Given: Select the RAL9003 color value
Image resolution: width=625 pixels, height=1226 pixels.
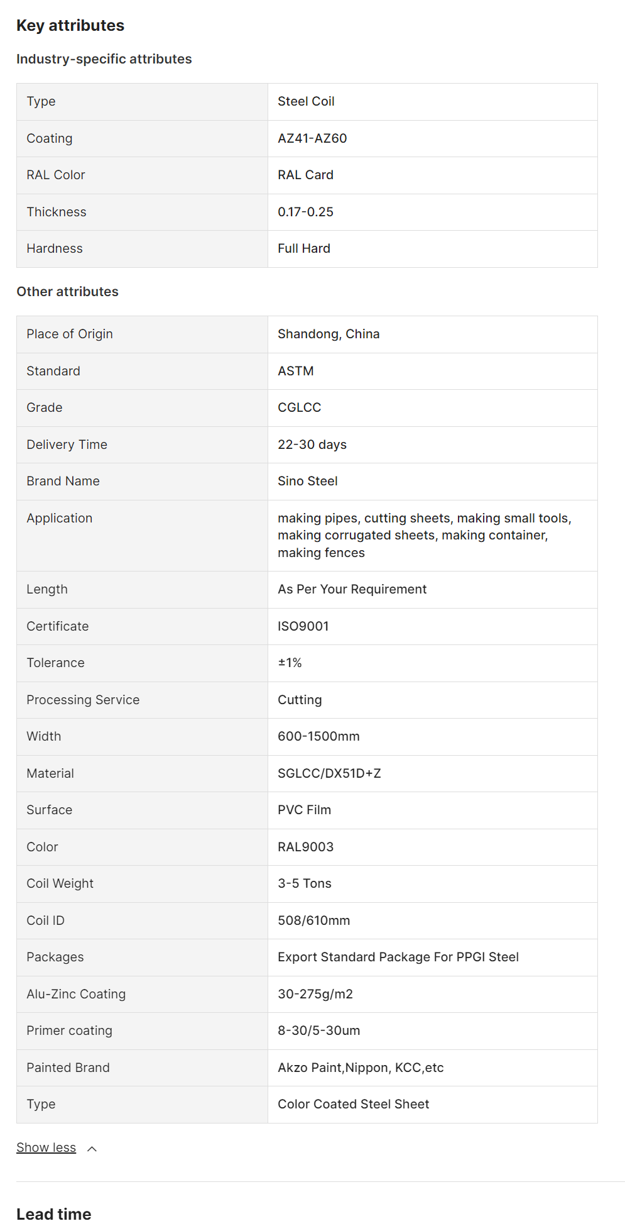Looking at the screenshot, I should [305, 847].
